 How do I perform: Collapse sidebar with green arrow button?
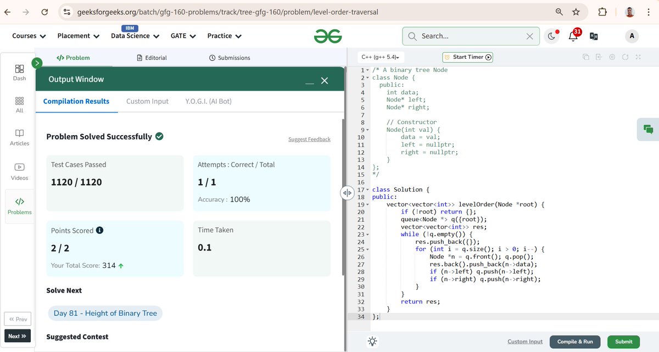tap(37, 63)
